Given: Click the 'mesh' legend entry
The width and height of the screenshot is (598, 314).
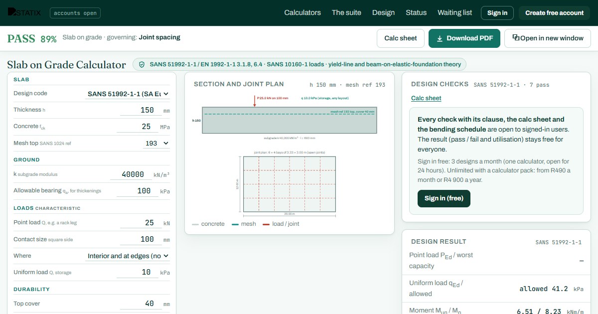Looking at the screenshot, I should click(x=244, y=224).
